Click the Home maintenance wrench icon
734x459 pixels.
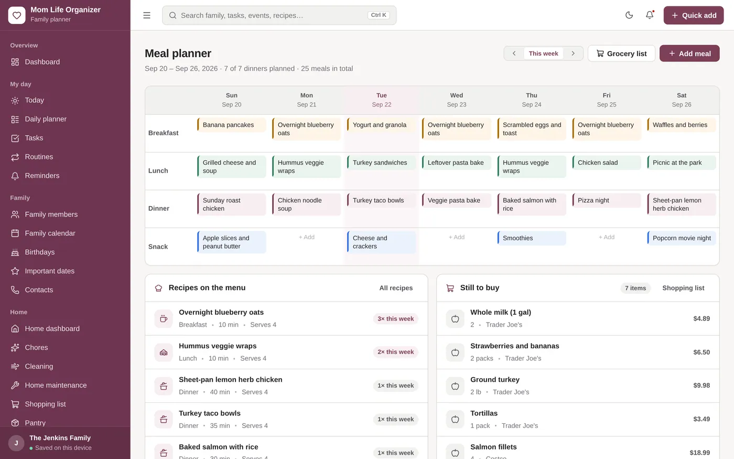[x=15, y=386]
